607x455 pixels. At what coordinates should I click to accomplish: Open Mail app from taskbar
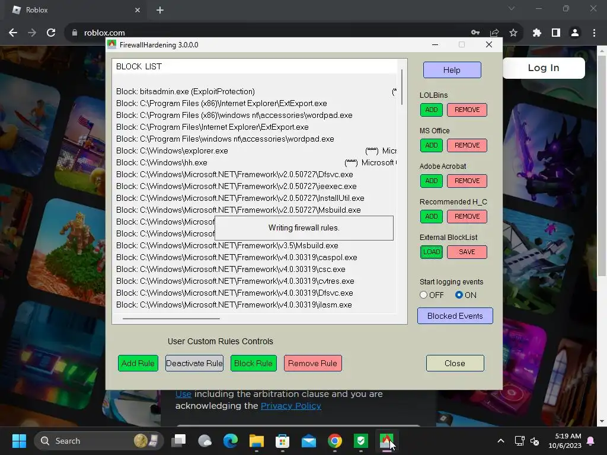[308, 441]
